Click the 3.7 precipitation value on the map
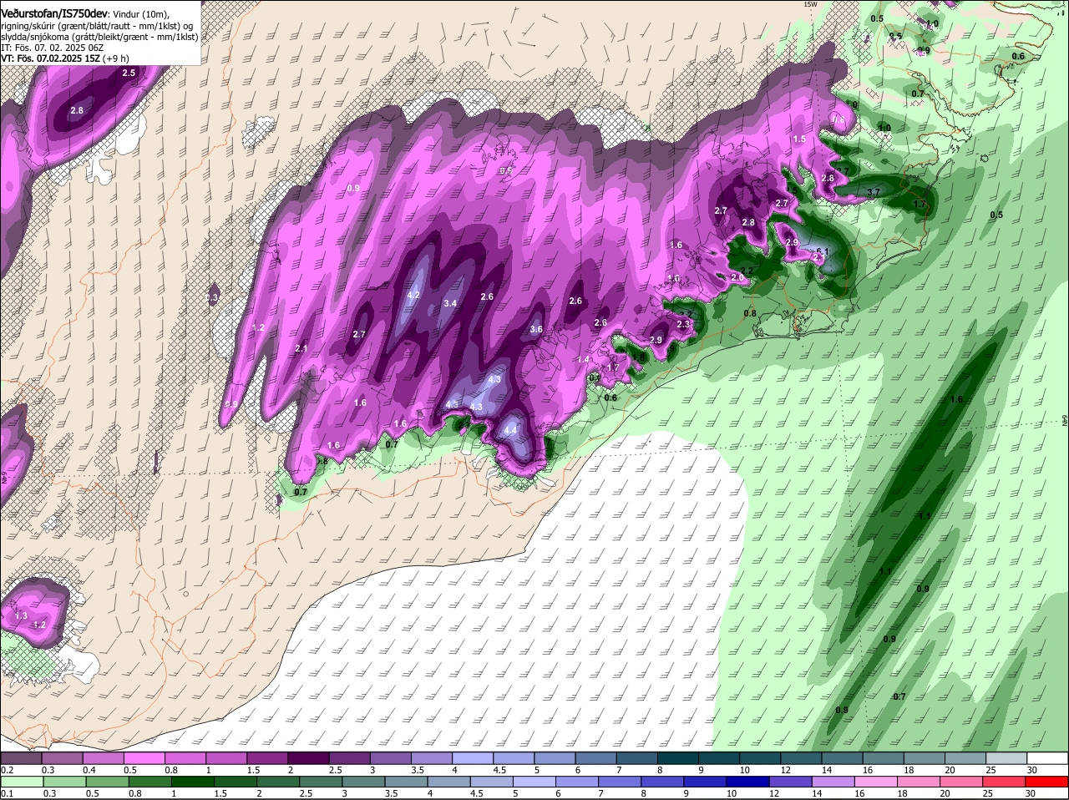The height and width of the screenshot is (800, 1069). 874,192
